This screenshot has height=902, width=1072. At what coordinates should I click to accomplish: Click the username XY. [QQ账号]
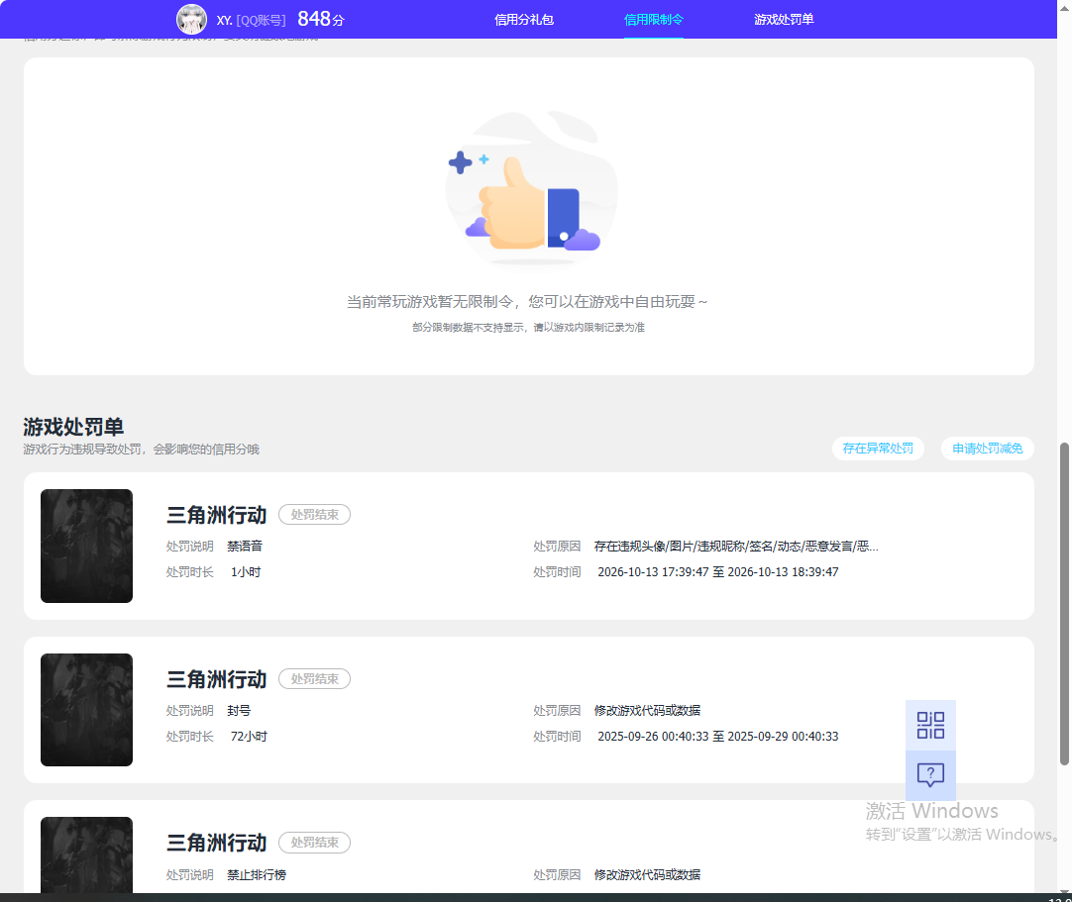pos(251,21)
